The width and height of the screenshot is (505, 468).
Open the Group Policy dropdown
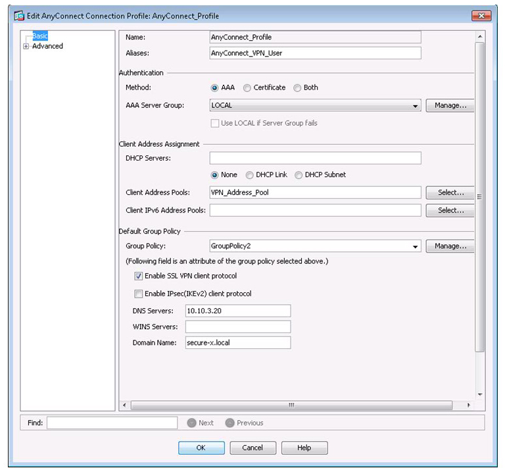click(x=416, y=247)
